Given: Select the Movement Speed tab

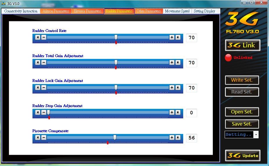Looking at the screenshot, I should tap(177, 11).
